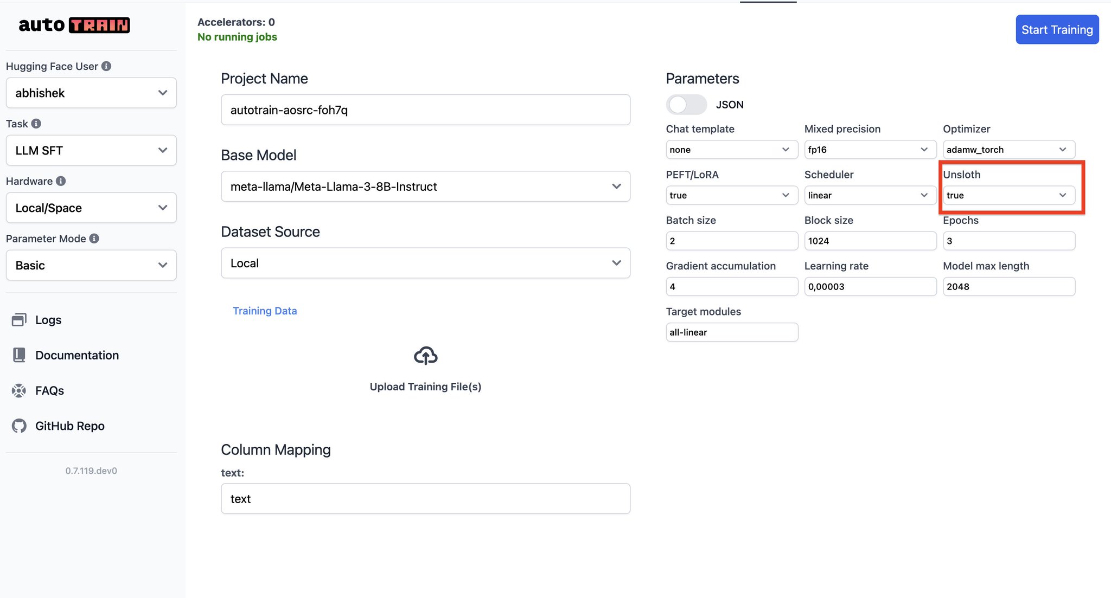Click the version text 0.7.119.dev0
The height and width of the screenshot is (598, 1111).
91,471
